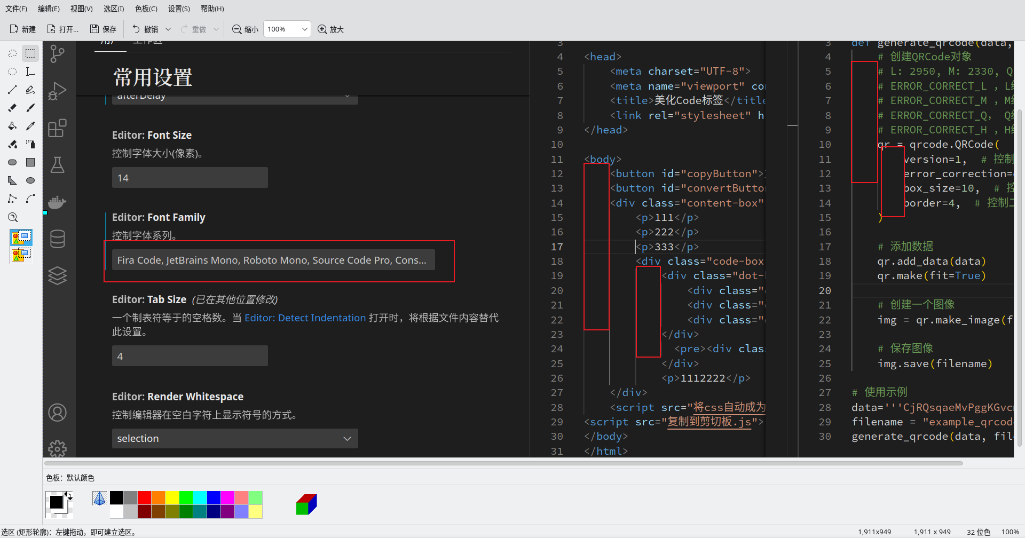
Task: Open the 设置(S) menu
Action: coord(179,9)
